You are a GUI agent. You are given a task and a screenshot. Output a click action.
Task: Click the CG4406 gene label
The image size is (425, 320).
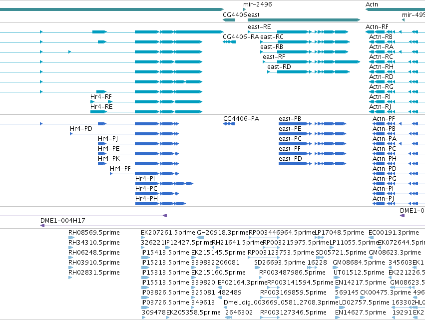235,15
